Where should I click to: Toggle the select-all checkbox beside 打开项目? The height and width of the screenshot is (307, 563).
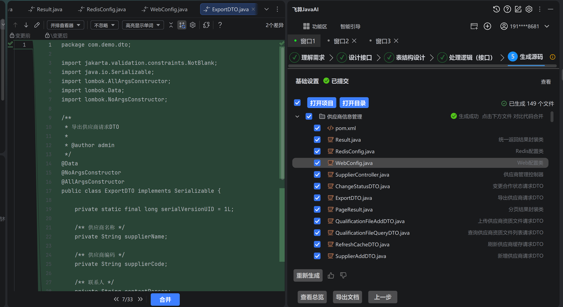297,103
